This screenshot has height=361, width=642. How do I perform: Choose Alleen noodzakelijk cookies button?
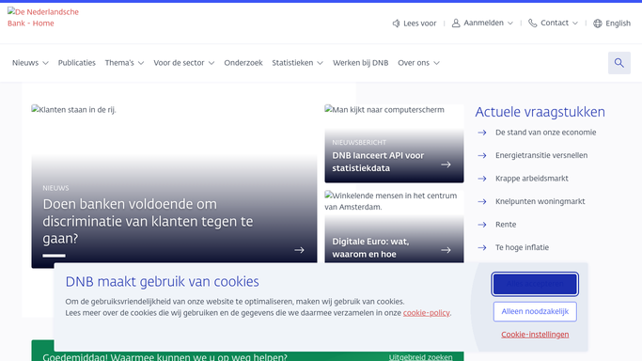pyautogui.click(x=535, y=311)
